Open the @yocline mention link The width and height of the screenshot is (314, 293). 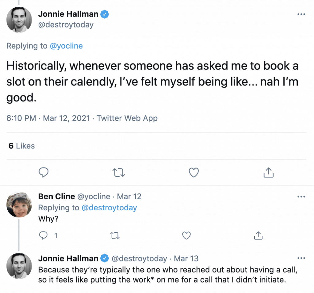[65, 46]
